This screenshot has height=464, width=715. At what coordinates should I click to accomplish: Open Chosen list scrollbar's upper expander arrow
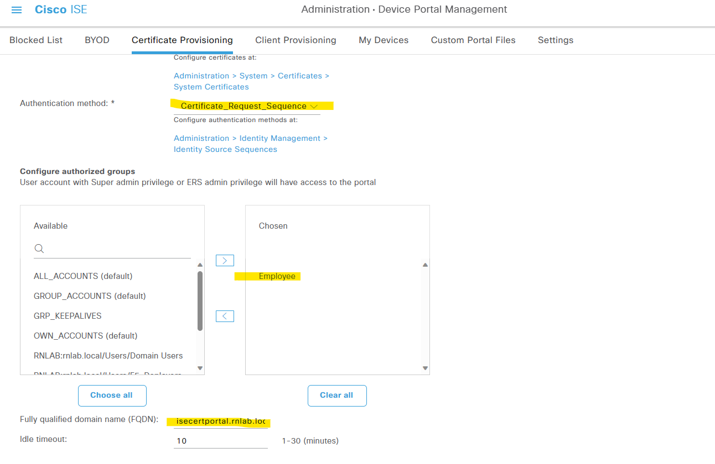point(425,265)
